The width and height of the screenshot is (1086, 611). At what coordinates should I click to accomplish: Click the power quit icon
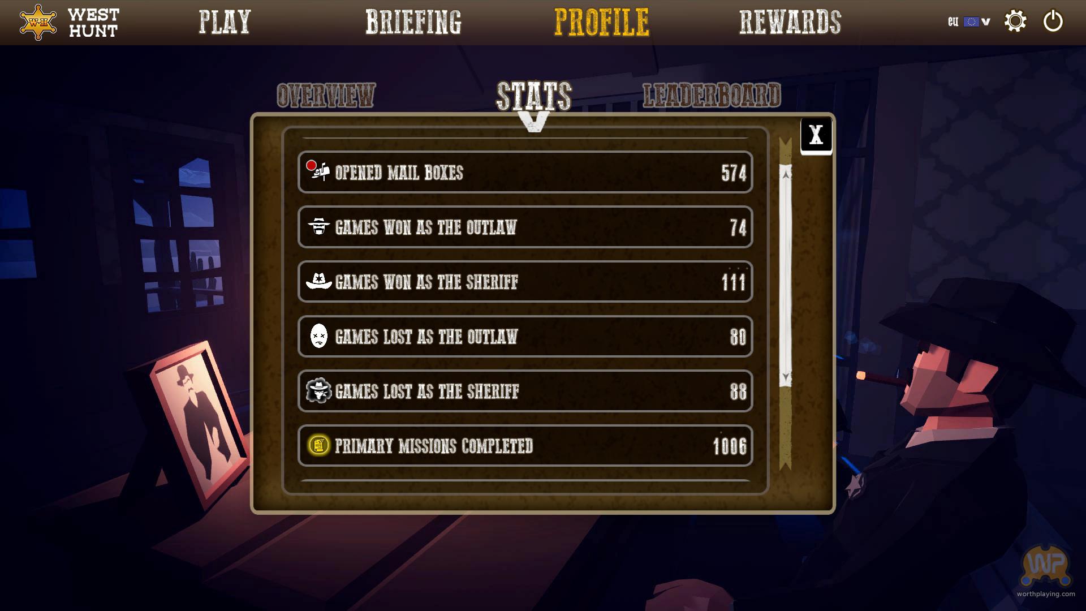1053,21
